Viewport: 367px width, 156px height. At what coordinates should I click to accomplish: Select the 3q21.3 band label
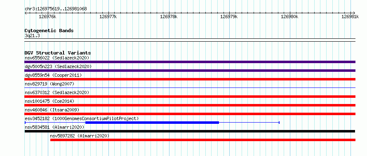(32, 35)
